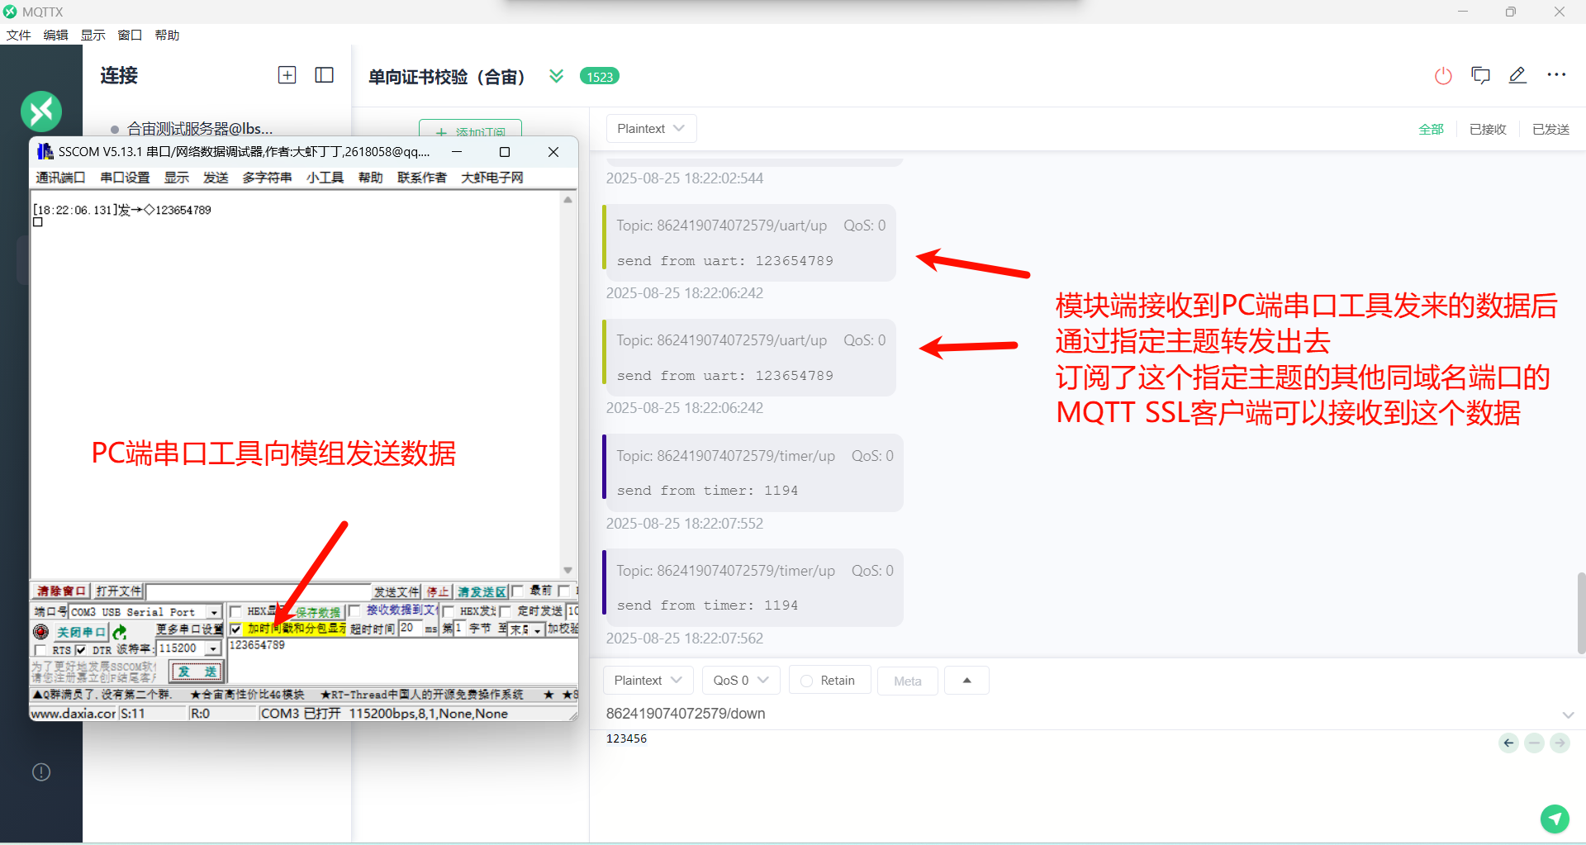This screenshot has height=845, width=1586.
Task: Open SSCOM 小工具 menu
Action: tap(325, 177)
